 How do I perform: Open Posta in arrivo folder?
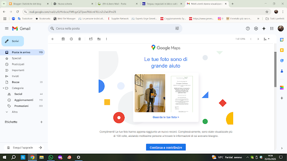pos(22,52)
